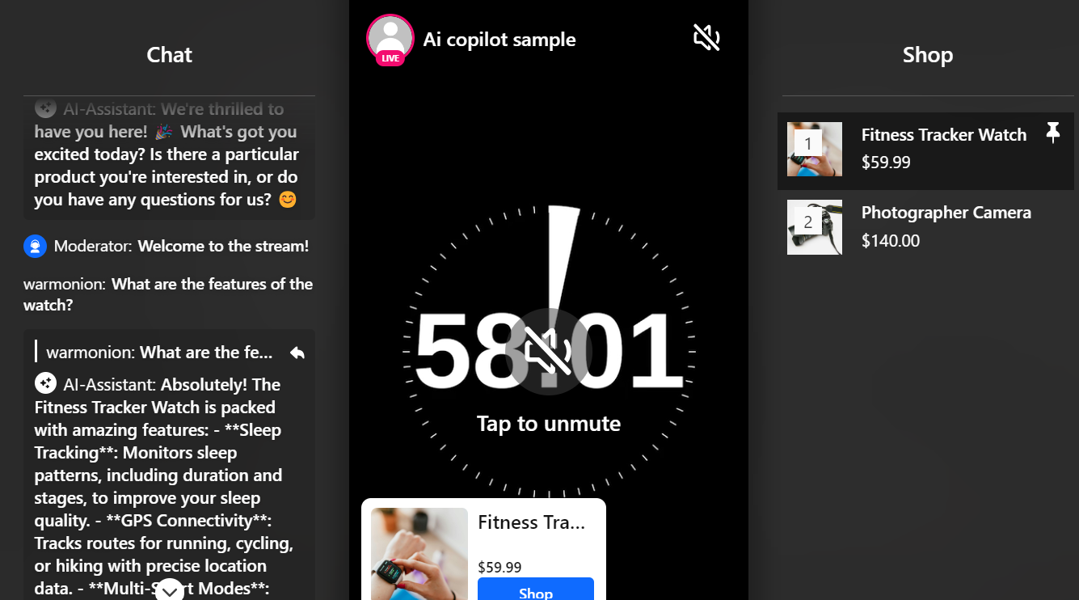Click the Moderator avatar icon

pyautogui.click(x=35, y=246)
